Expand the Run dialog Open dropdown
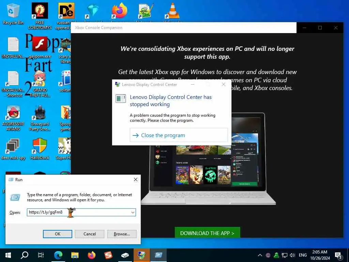Screen dimensions: 349x262 (x=133, y=212)
